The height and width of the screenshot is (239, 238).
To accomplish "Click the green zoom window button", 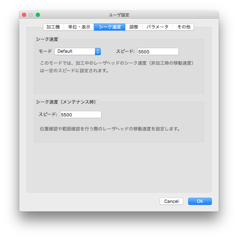I will [38, 15].
